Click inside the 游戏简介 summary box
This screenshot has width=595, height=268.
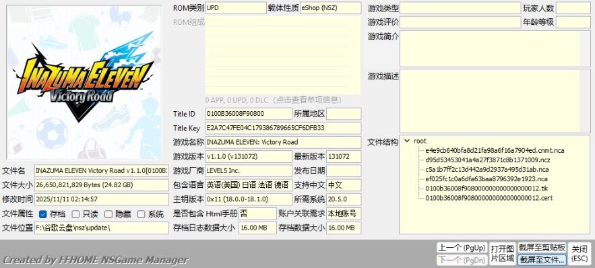[495, 48]
